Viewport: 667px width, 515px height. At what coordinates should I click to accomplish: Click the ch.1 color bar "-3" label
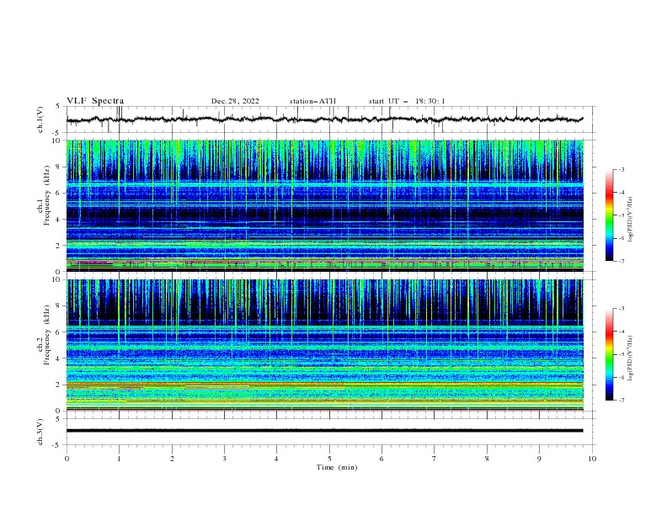pos(622,169)
